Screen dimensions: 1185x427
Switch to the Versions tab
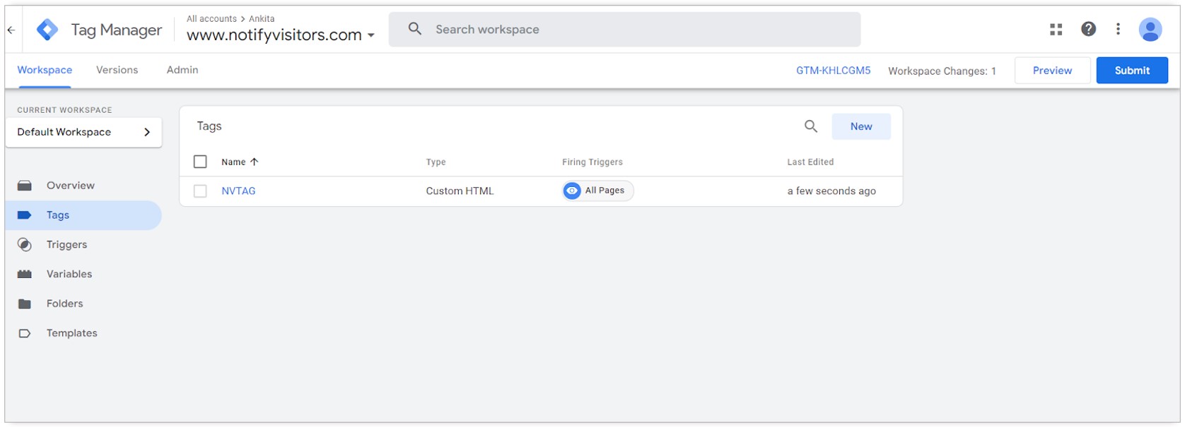tap(117, 70)
